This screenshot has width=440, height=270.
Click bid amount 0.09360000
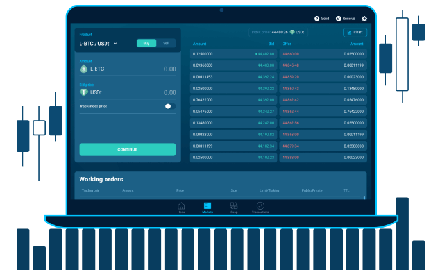(203, 65)
